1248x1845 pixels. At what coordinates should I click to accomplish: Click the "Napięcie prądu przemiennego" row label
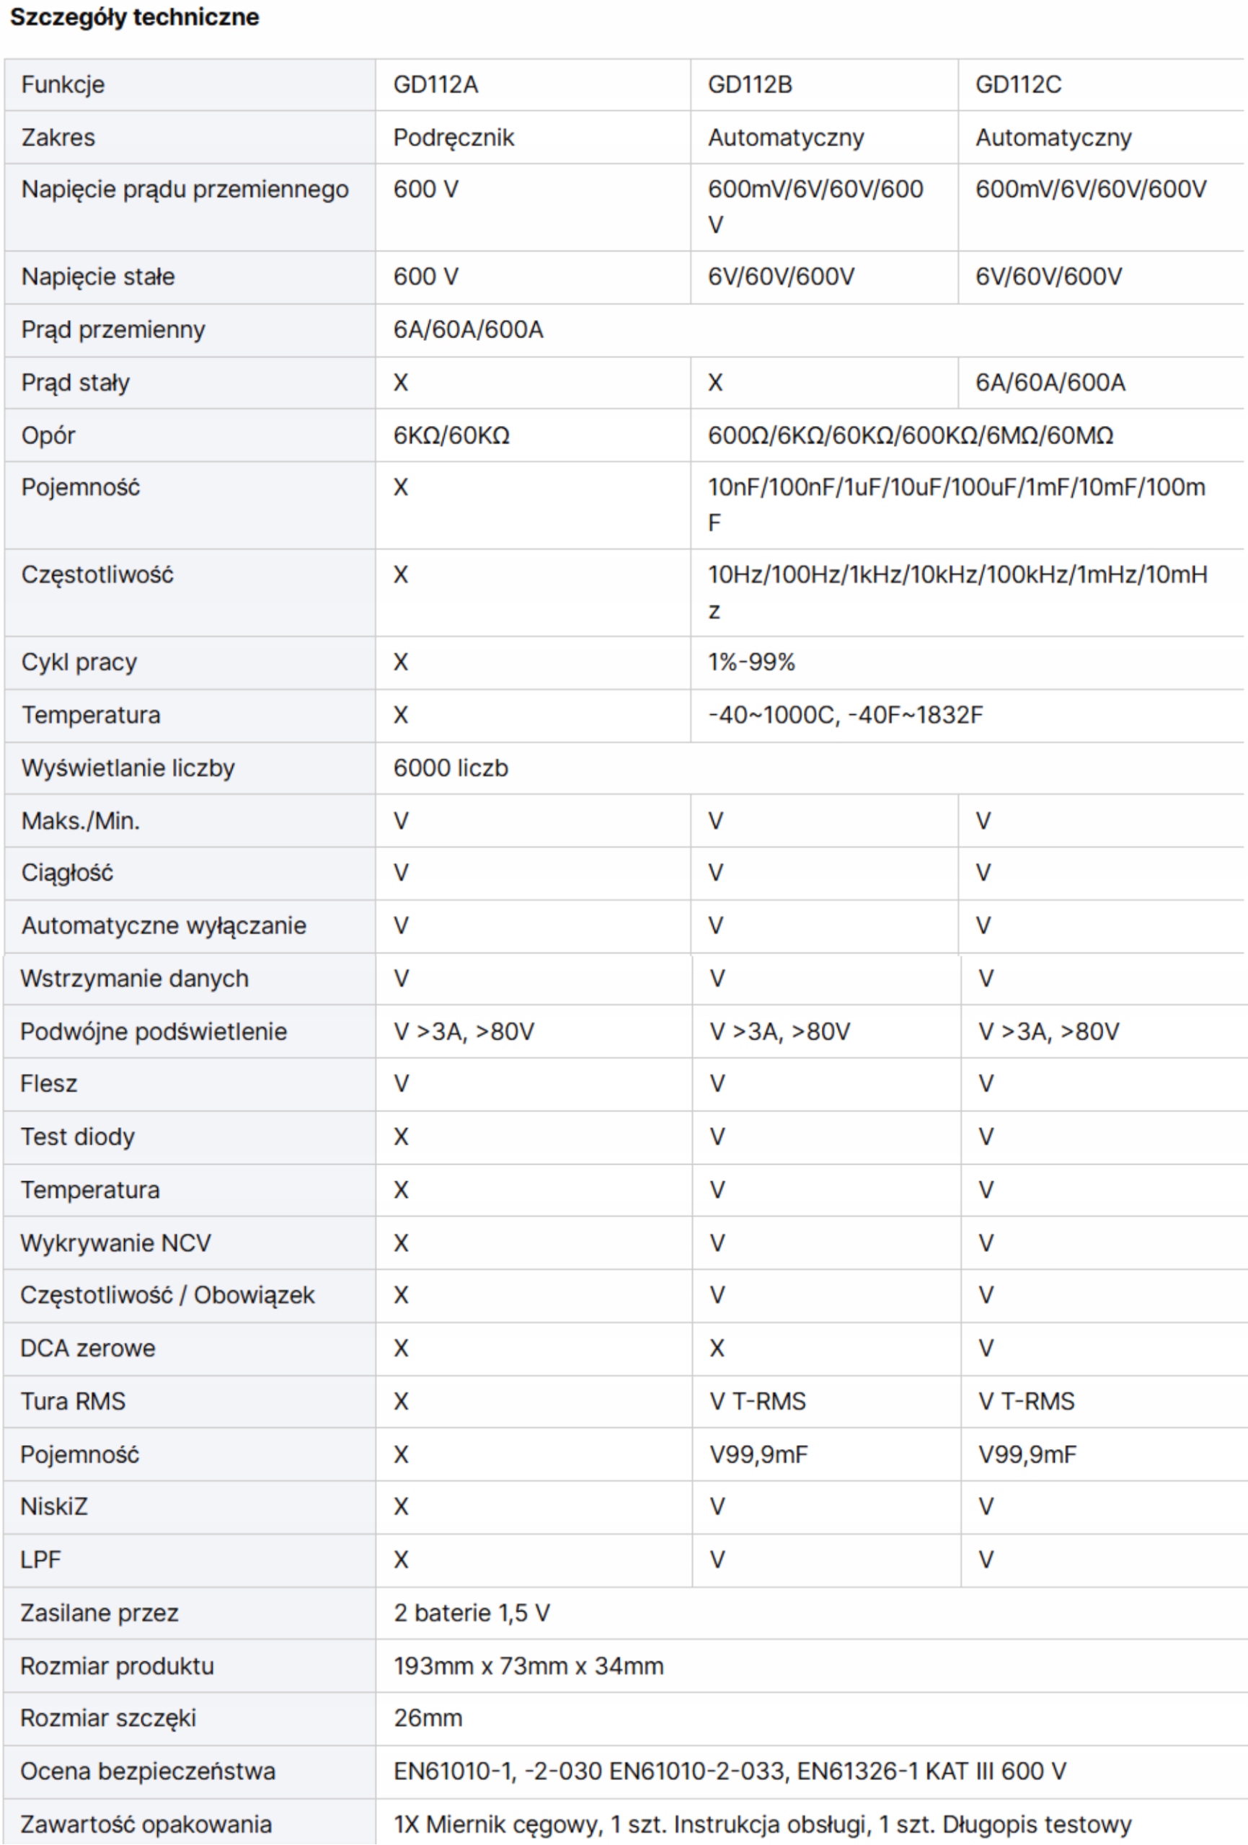point(185,190)
